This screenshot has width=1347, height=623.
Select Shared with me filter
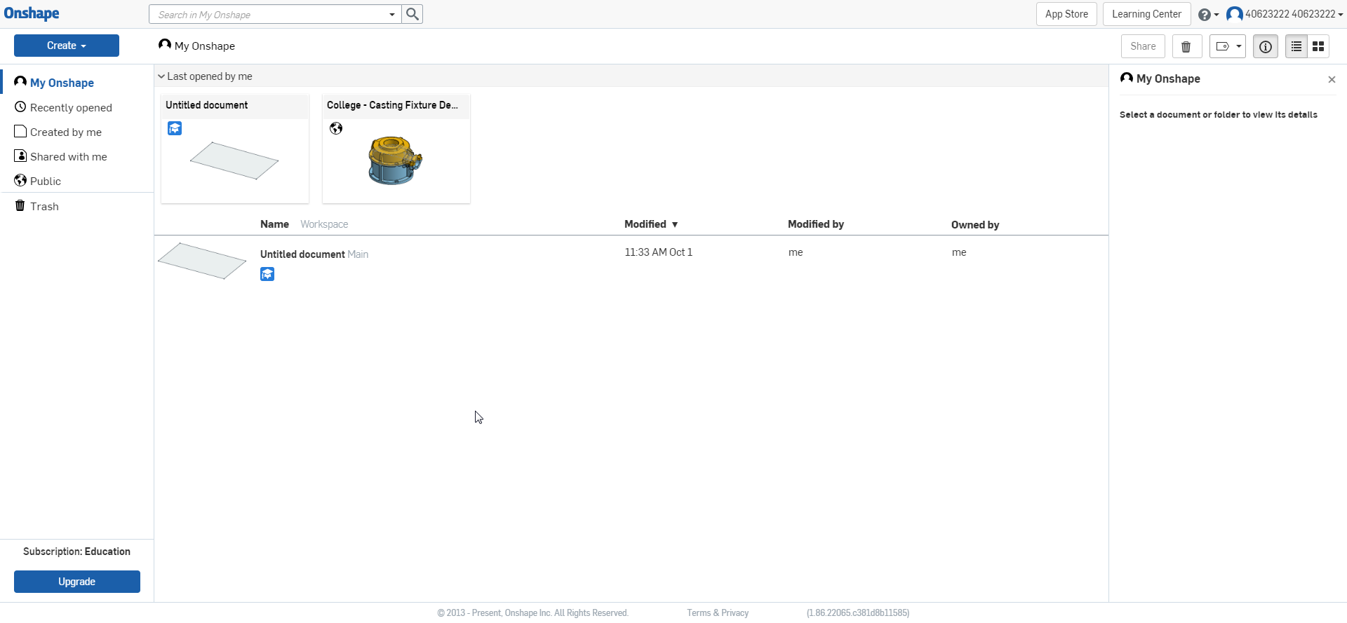coord(68,156)
